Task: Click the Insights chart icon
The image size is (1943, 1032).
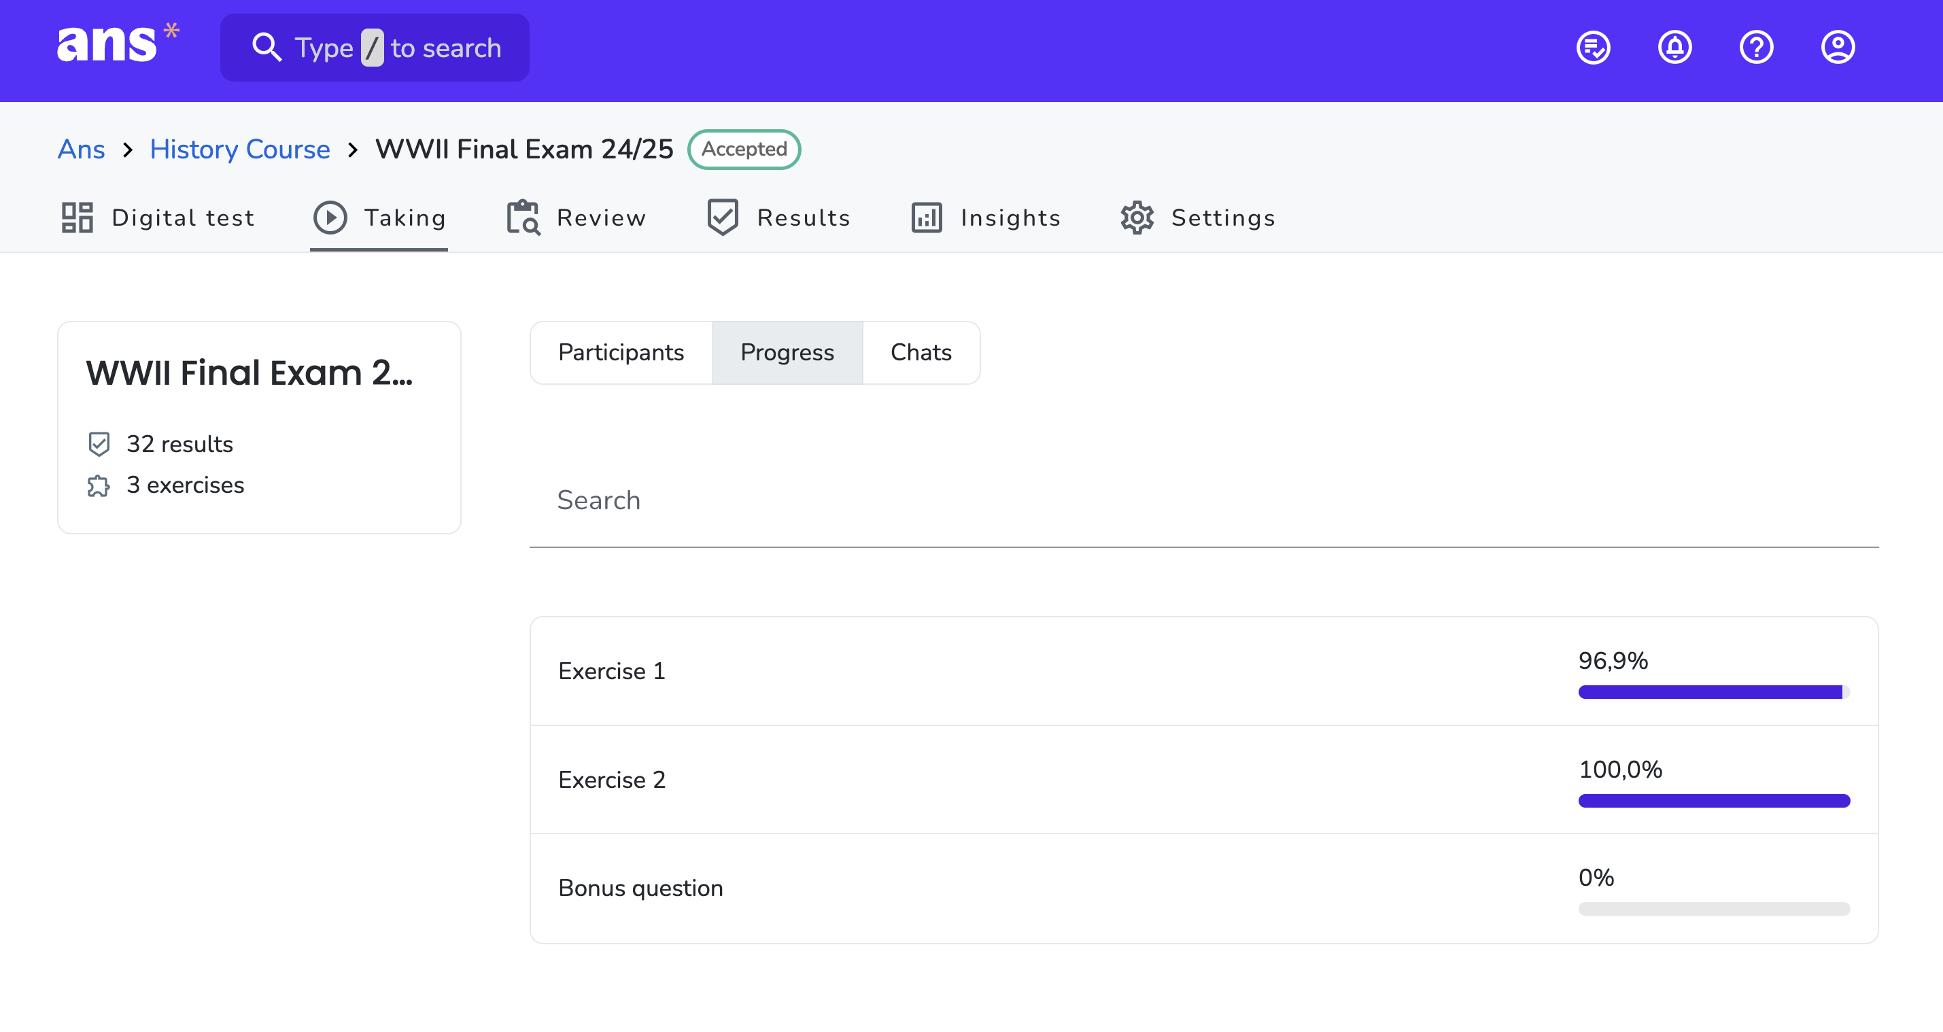Action: click(926, 218)
